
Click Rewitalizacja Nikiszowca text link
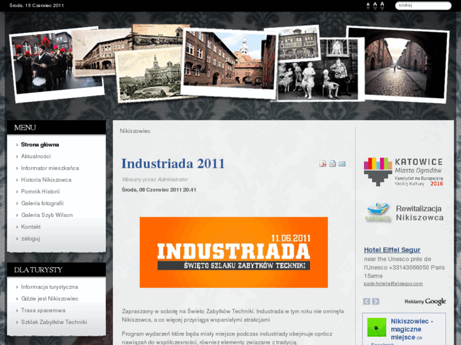(420, 213)
